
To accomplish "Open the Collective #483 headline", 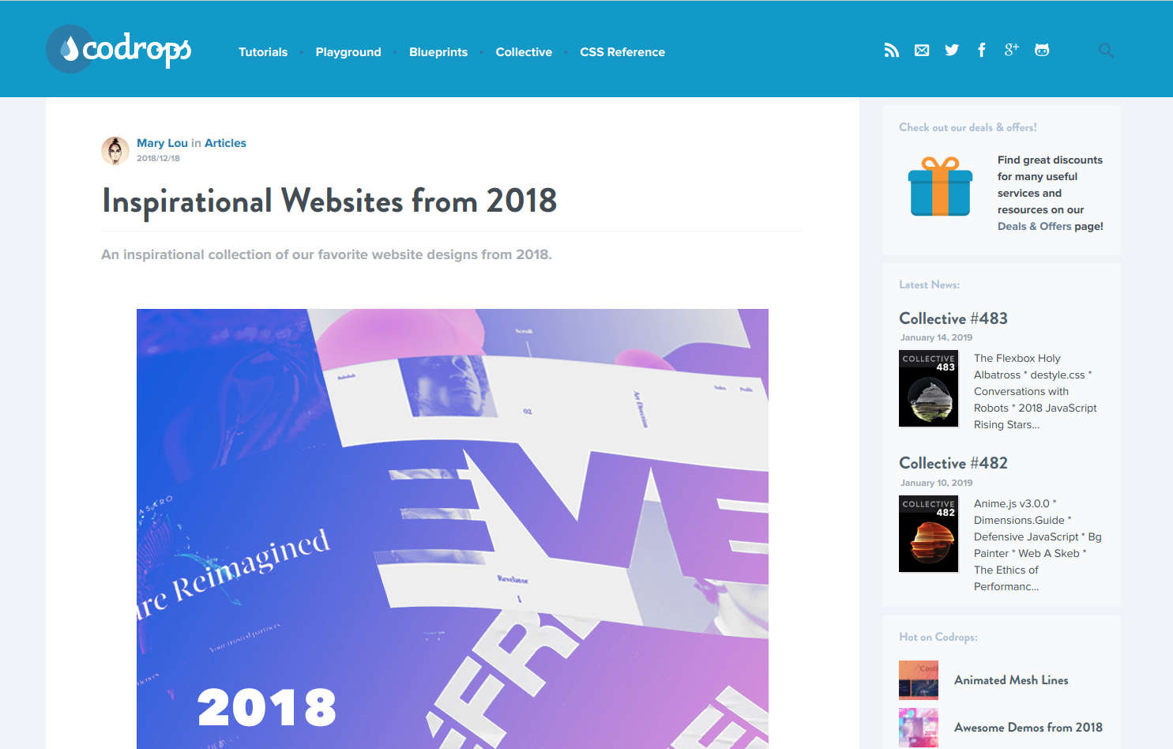I will coord(953,318).
